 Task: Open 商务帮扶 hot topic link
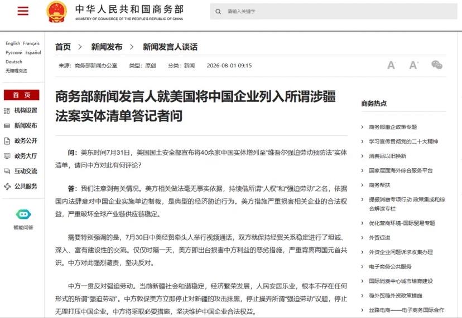379,185
